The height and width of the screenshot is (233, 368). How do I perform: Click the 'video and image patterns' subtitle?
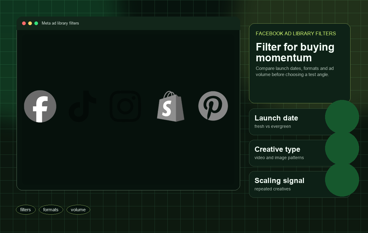(279, 158)
